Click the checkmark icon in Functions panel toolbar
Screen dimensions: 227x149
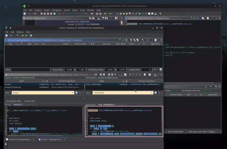point(136,74)
